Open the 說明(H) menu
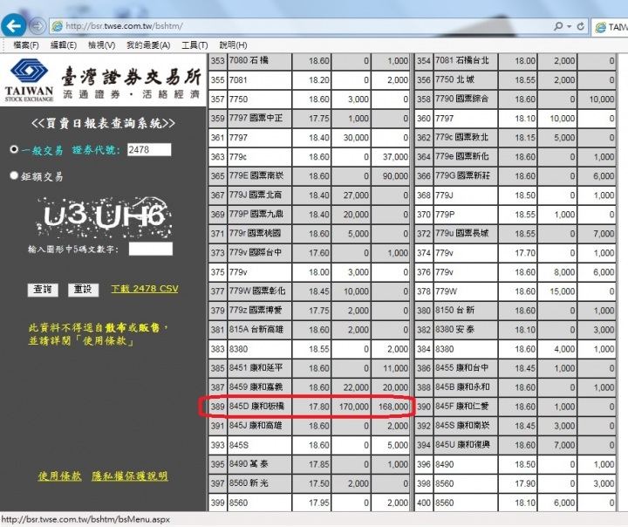Screen dimensions: 628x527 [x=233, y=45]
